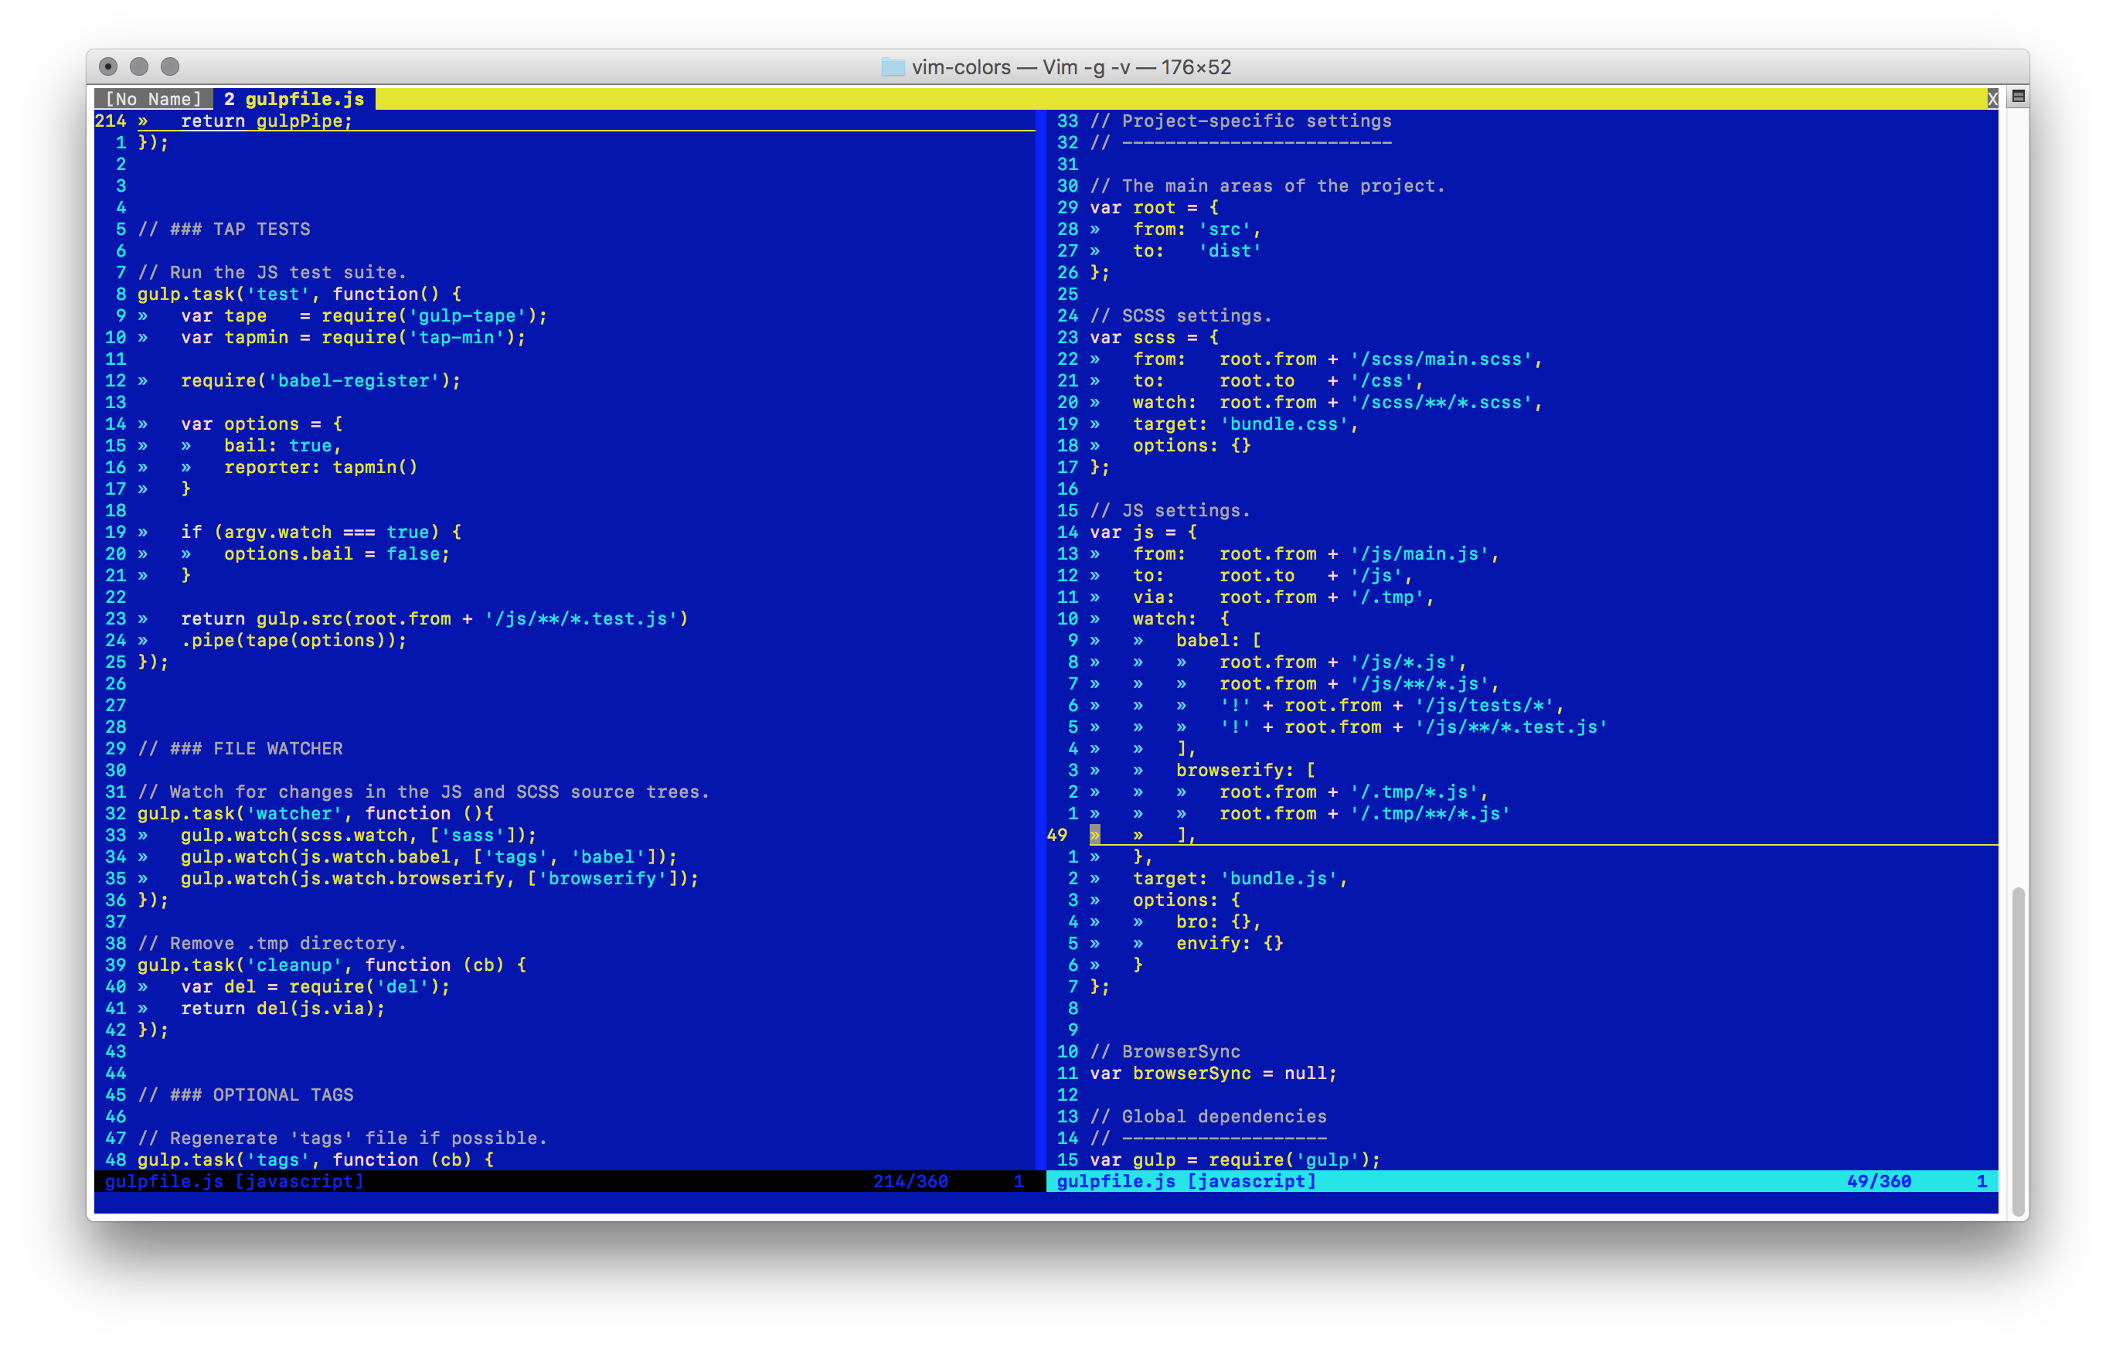Click line number 214 in left split

point(110,122)
